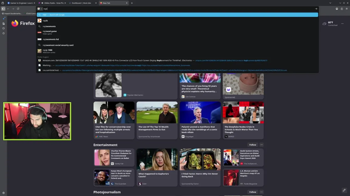Select "repl — Search with Google" suggestion

point(177,15)
